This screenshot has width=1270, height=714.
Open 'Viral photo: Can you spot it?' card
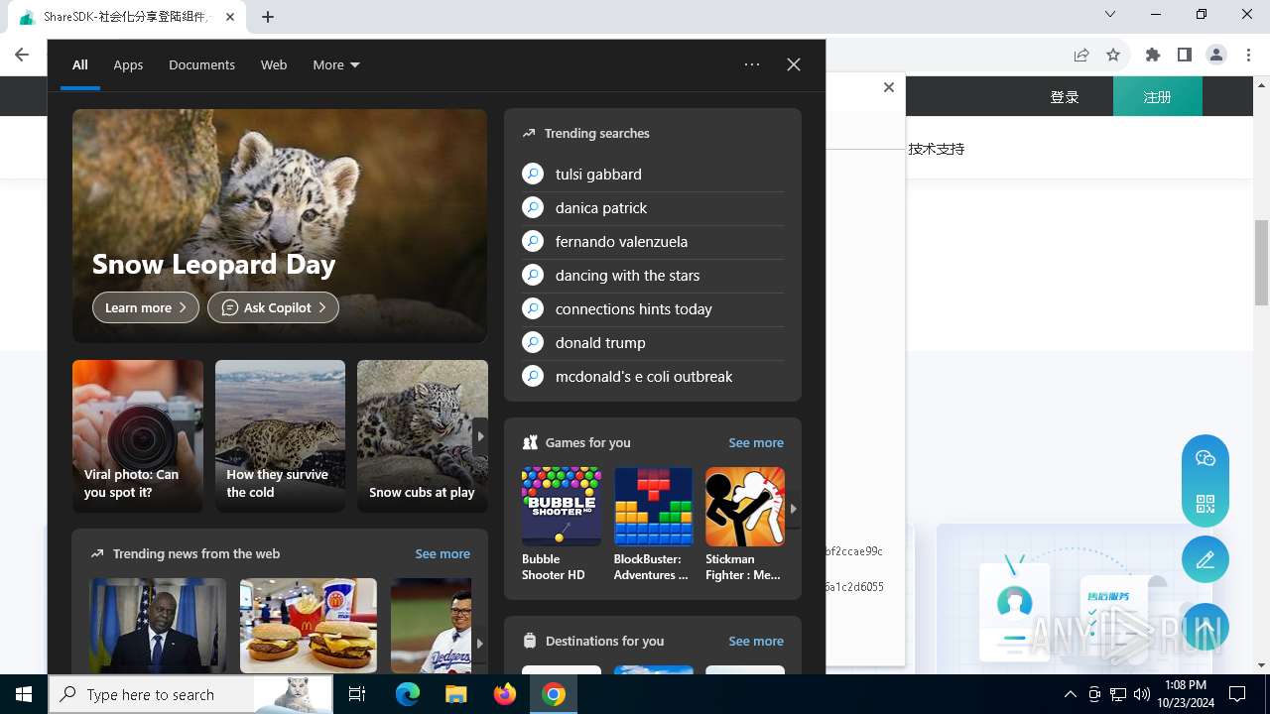(138, 436)
